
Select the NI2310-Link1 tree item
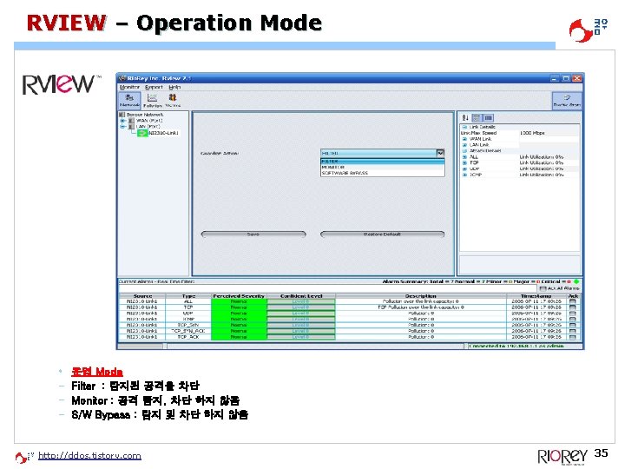click(163, 133)
